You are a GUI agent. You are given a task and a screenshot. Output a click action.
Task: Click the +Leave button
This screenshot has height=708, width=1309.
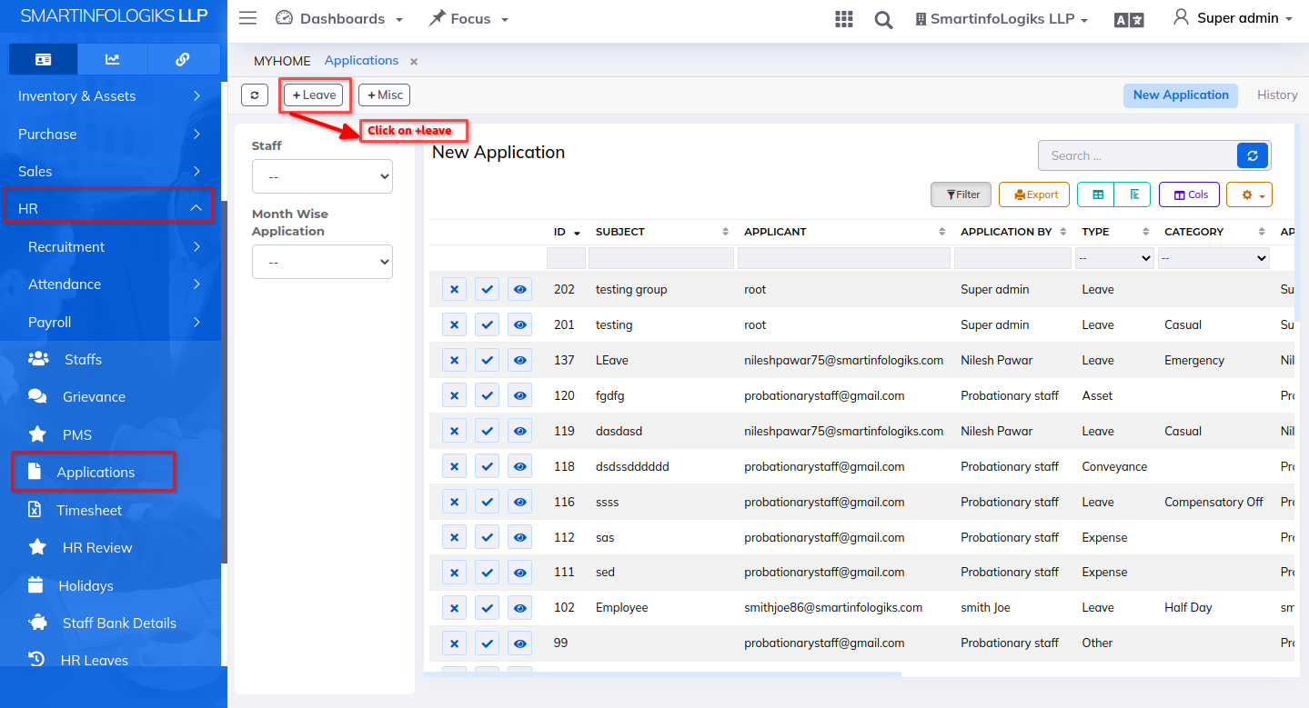coord(314,95)
